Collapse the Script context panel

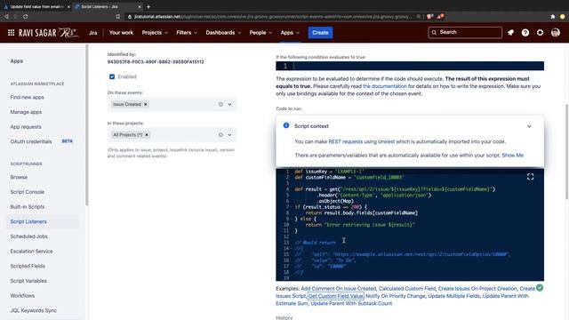coord(529,126)
